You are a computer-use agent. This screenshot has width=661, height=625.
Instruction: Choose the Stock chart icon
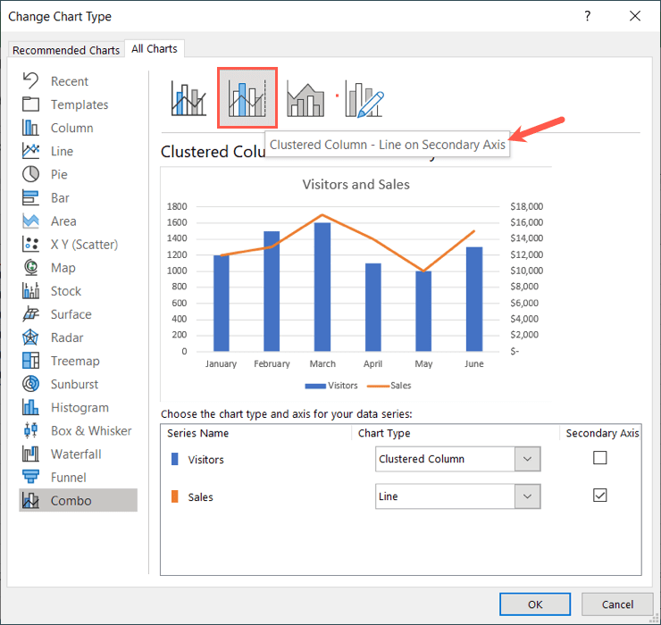pos(30,291)
